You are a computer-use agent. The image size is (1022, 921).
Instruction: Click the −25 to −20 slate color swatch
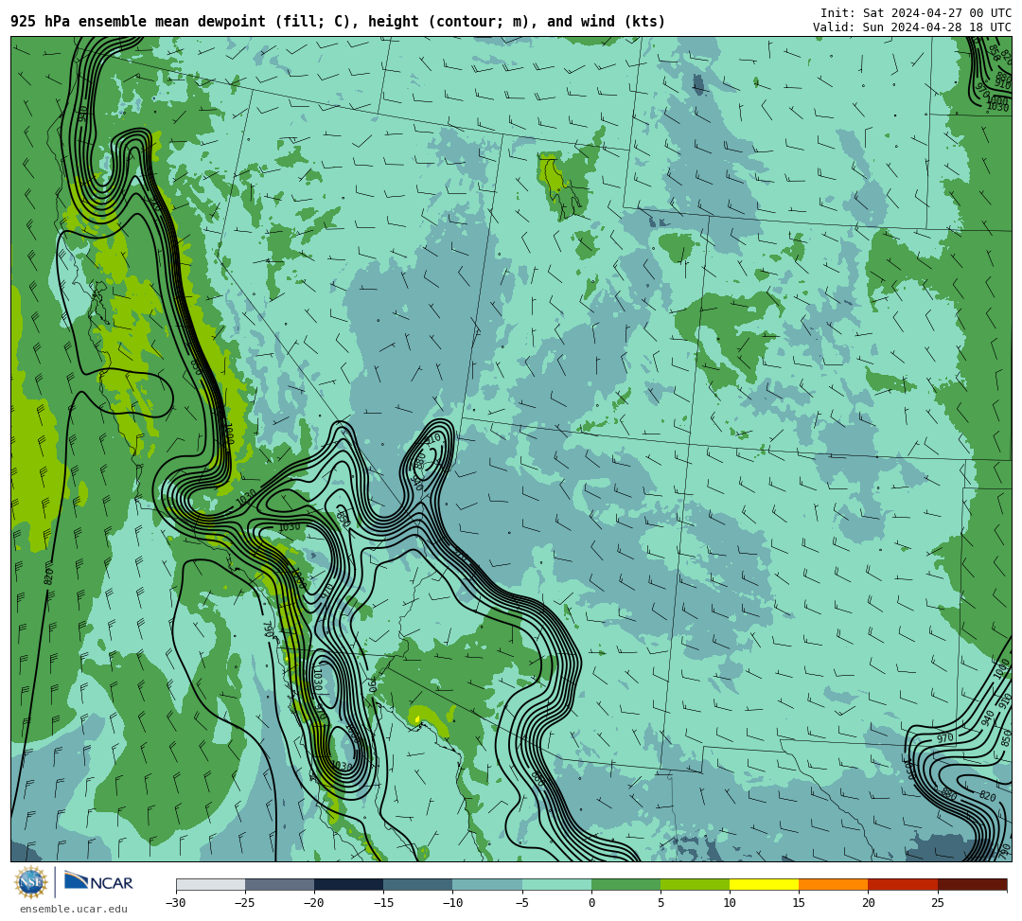pyautogui.click(x=279, y=884)
